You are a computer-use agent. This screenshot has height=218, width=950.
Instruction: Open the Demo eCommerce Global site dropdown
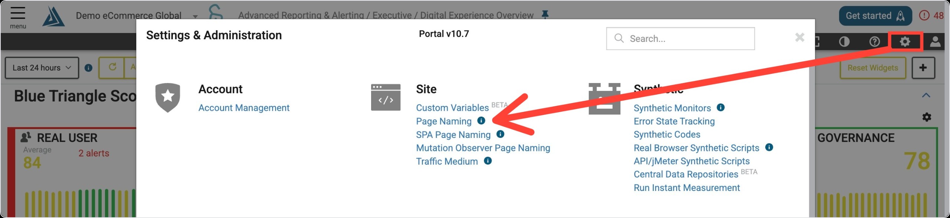point(137,16)
